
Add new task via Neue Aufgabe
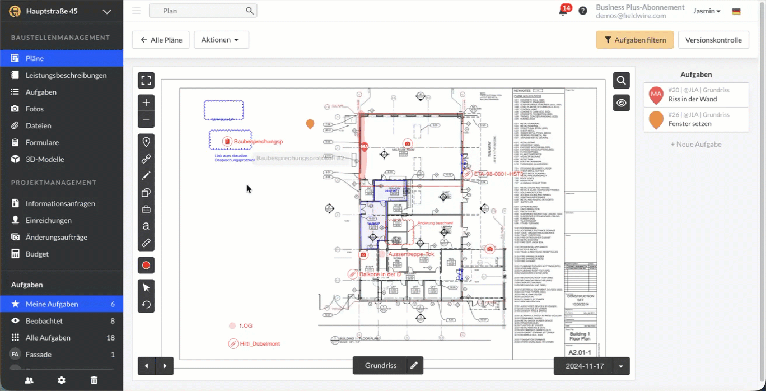click(696, 144)
